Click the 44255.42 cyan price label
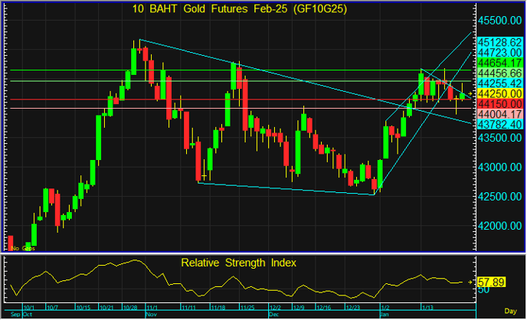Viewport: 527px width, 320px height. [x=499, y=82]
